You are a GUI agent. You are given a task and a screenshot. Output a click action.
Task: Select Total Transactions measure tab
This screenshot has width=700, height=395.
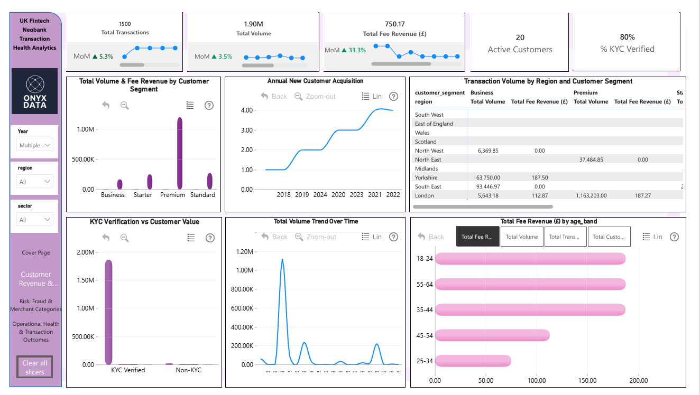point(565,237)
